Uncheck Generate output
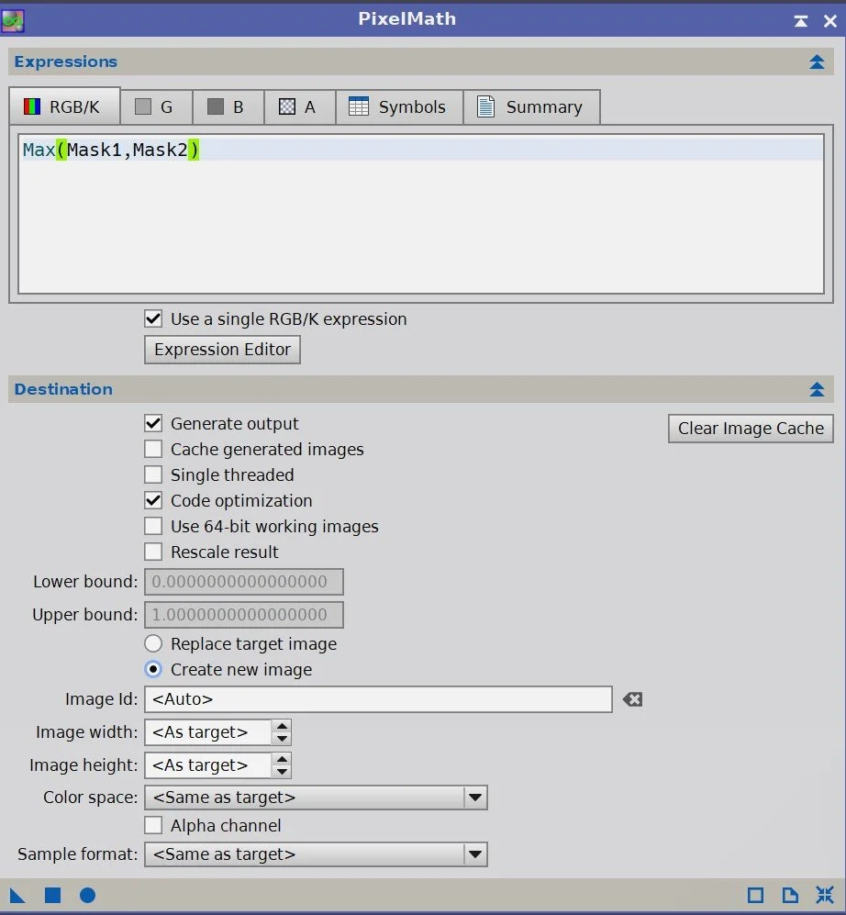This screenshot has height=915, width=846. (x=153, y=423)
